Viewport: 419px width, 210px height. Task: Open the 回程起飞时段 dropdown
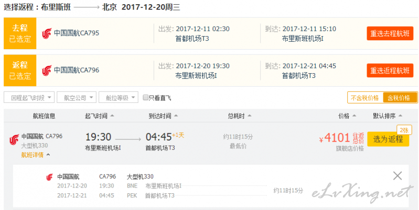[x=29, y=98]
